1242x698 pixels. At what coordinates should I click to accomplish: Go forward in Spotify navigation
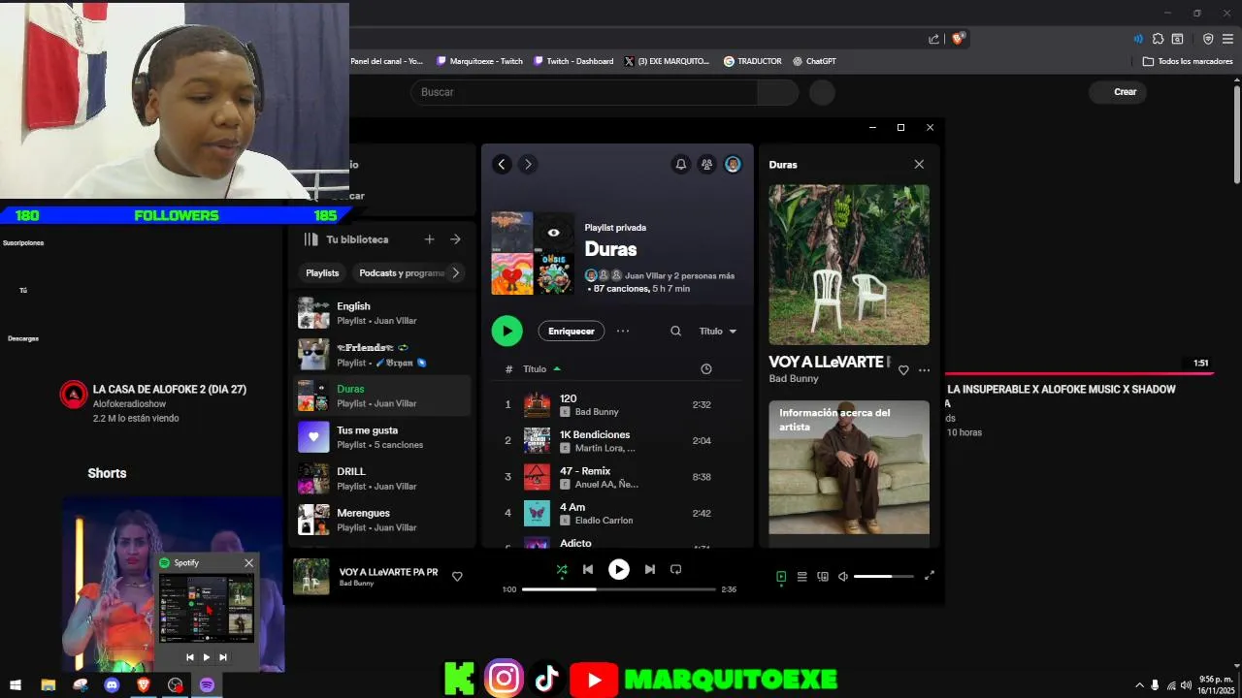[527, 165]
